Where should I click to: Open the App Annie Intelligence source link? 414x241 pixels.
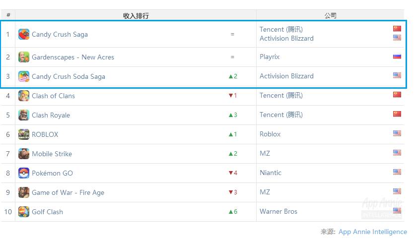(x=372, y=232)
